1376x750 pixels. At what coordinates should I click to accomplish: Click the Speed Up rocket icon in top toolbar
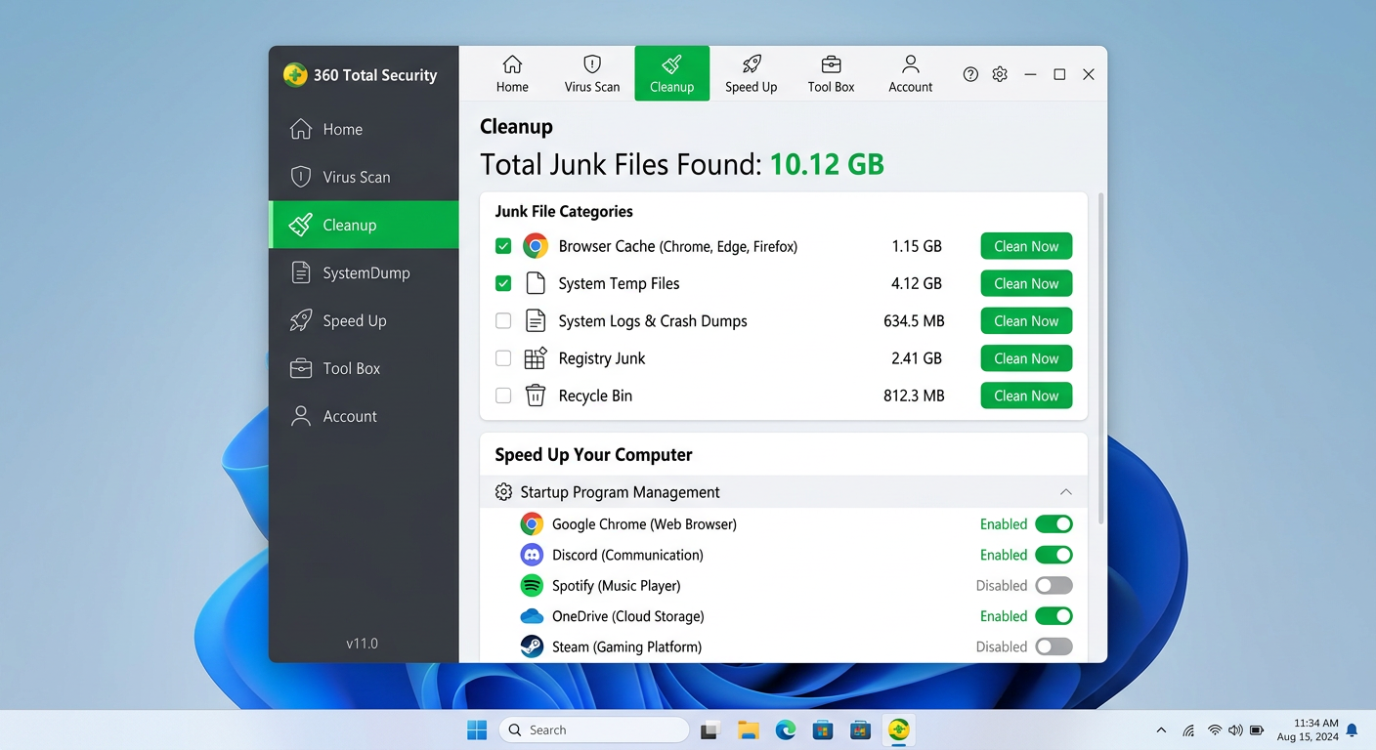pyautogui.click(x=751, y=65)
